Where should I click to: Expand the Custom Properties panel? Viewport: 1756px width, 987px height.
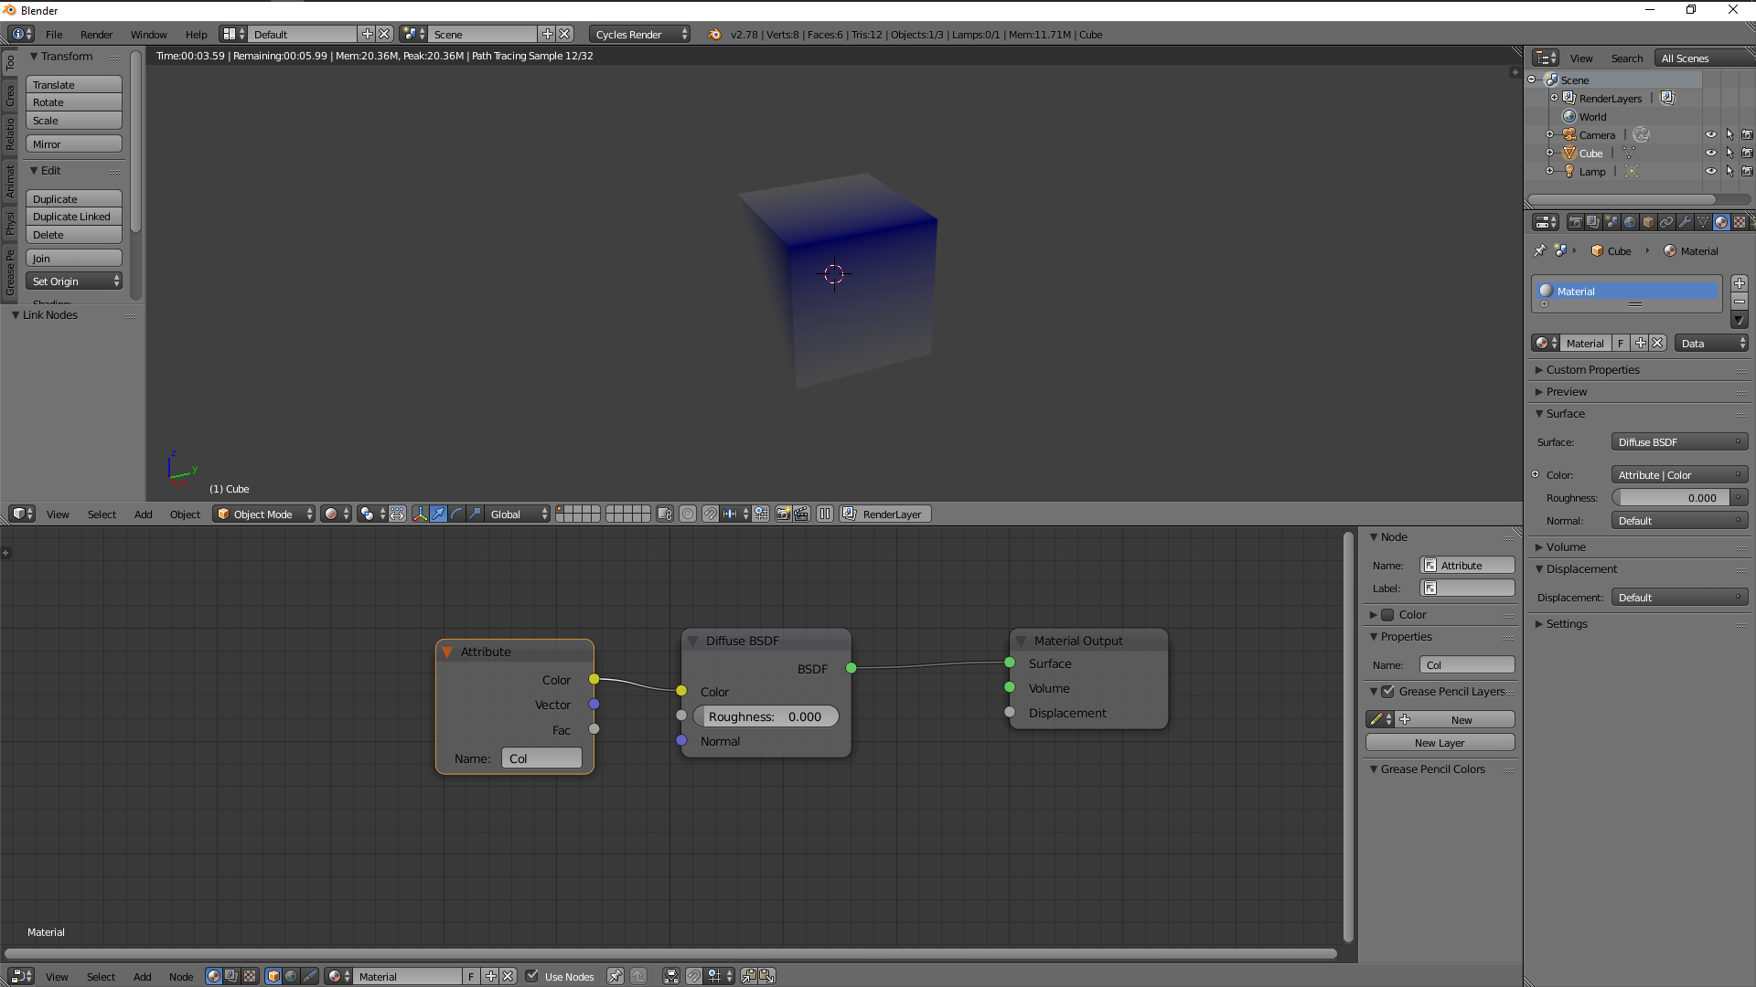tap(1592, 370)
